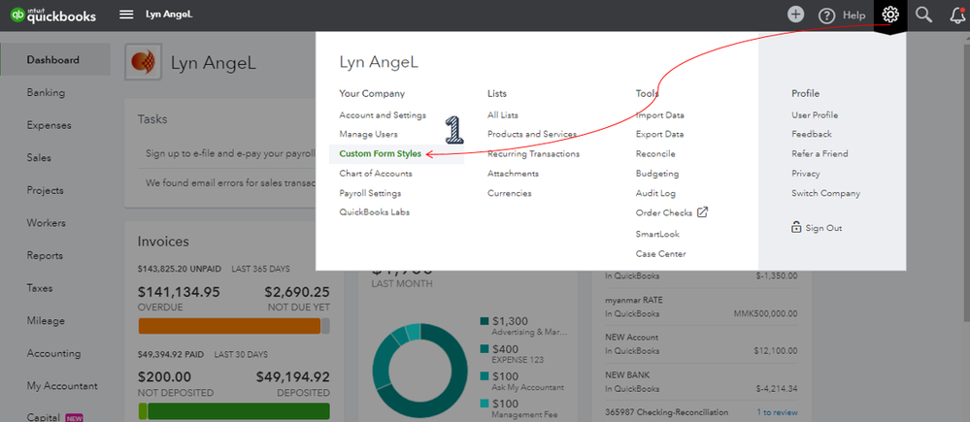Open Banking in sidebar
The height and width of the screenshot is (422, 970).
pos(46,93)
